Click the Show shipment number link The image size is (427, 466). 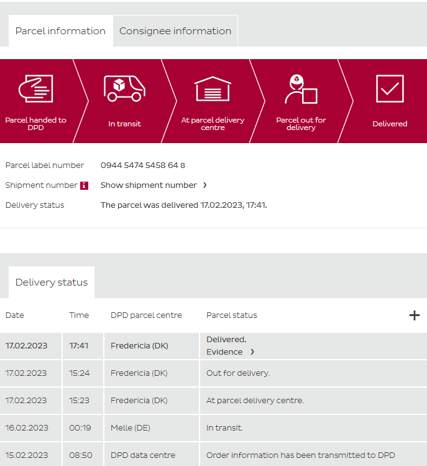point(149,185)
